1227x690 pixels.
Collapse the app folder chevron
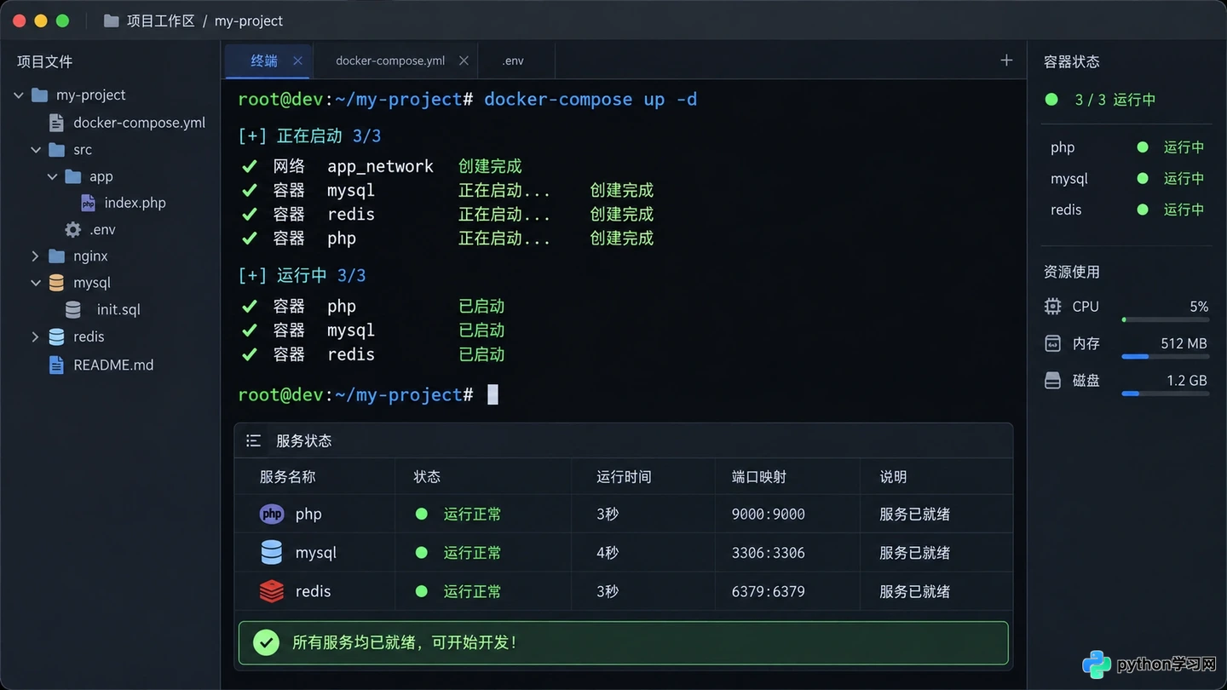tap(53, 177)
